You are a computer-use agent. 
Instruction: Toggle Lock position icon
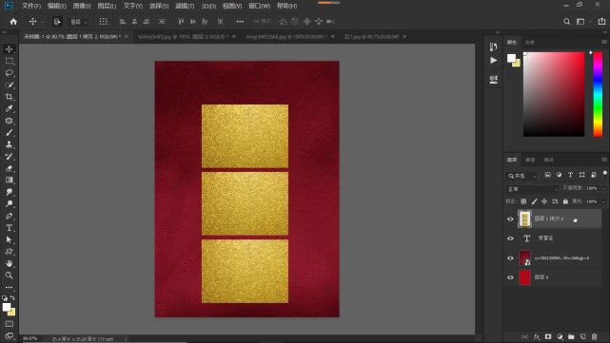[544, 201]
